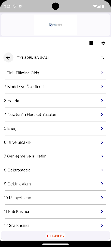This screenshot has height=247, width=111.
Task: Open settings via the gear icon
Action: pyautogui.click(x=103, y=43)
